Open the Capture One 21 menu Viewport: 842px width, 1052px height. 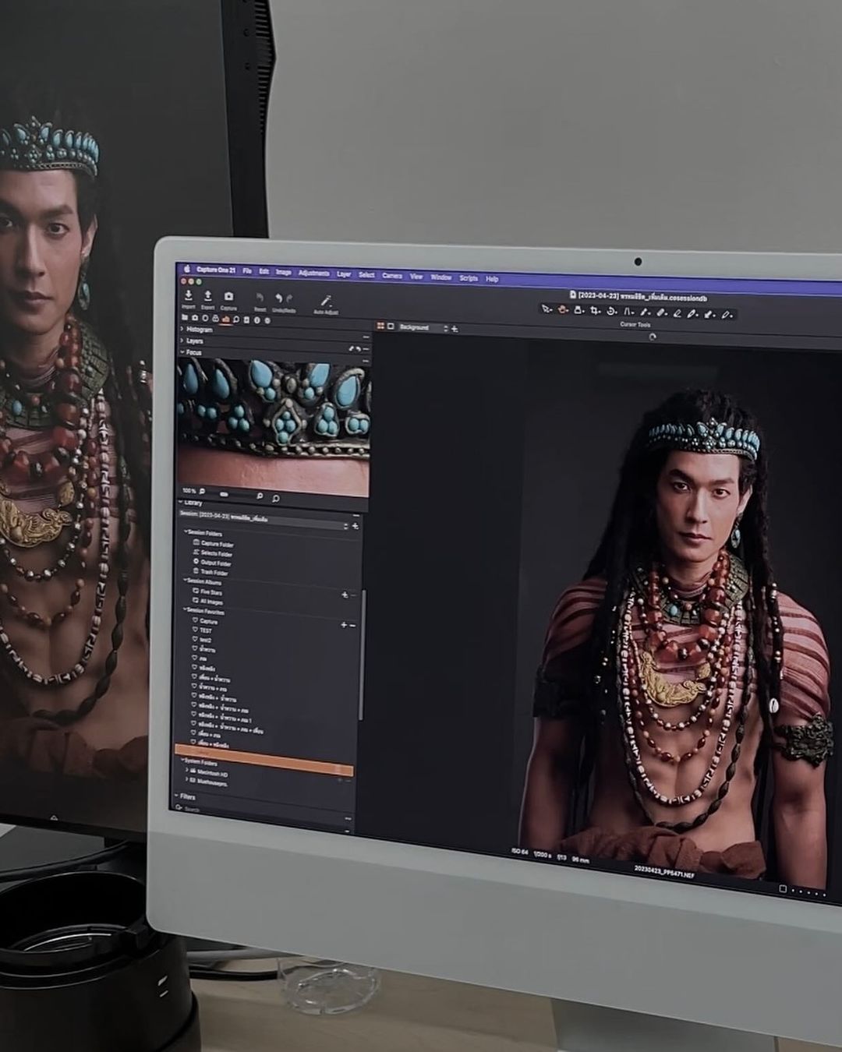click(216, 270)
